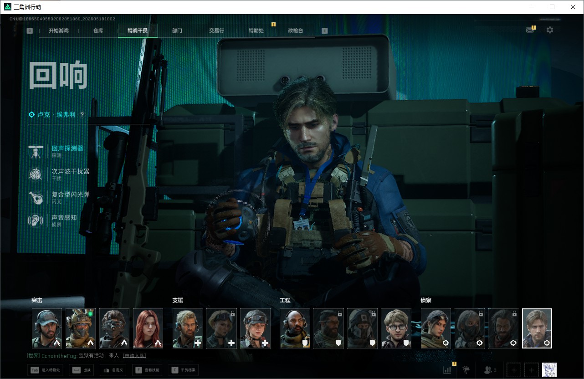Pick the locked long-haired bearded 侦察 operator
The image size is (584, 379).
[503, 328]
